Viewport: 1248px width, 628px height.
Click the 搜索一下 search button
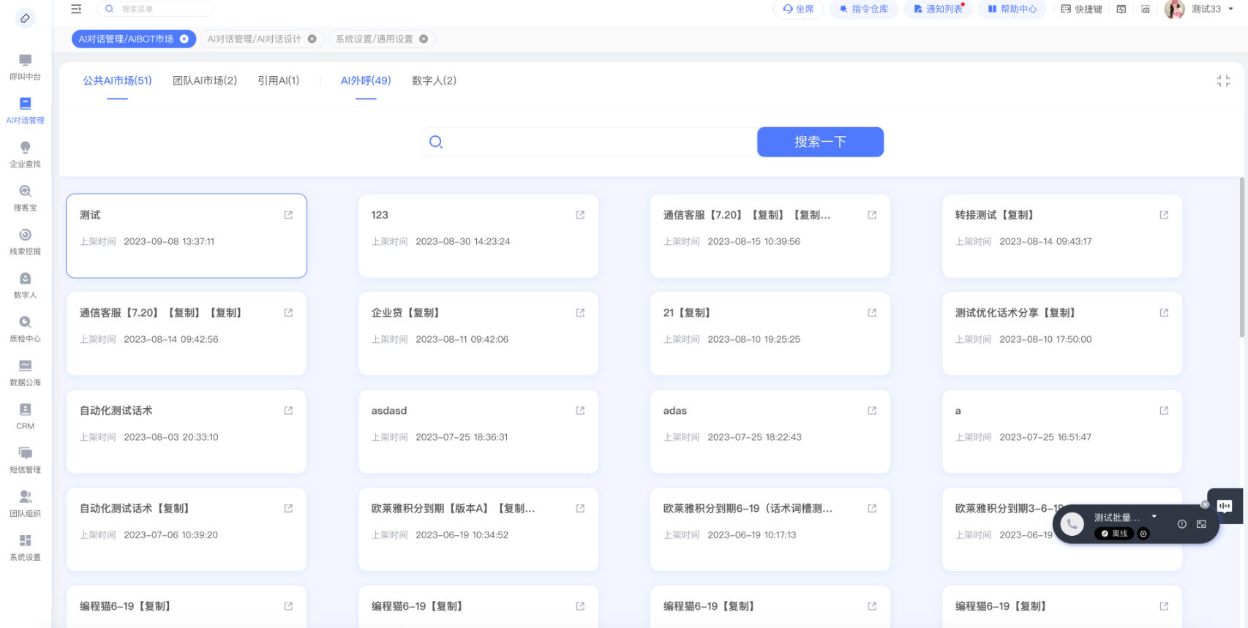pyautogui.click(x=820, y=142)
